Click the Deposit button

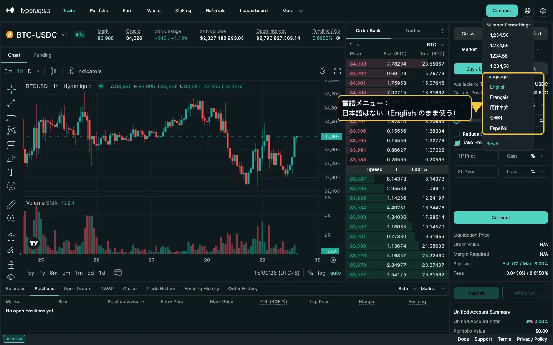tap(476, 293)
